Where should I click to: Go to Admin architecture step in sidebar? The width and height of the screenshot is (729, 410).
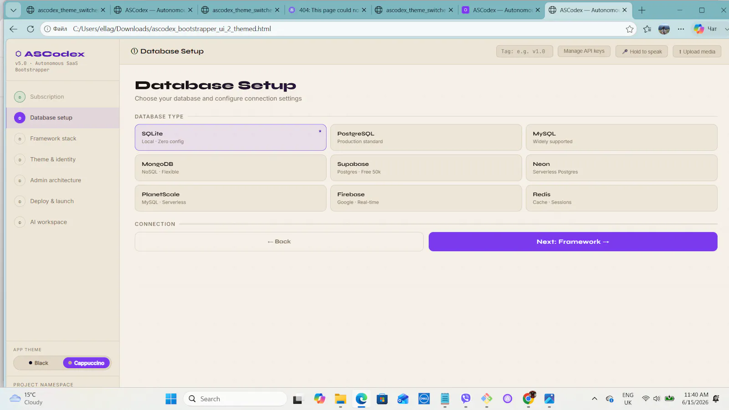click(x=63, y=181)
